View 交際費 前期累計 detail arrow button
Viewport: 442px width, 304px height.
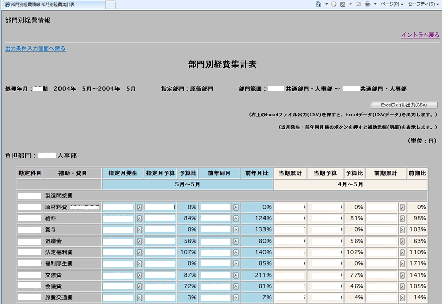(402, 275)
